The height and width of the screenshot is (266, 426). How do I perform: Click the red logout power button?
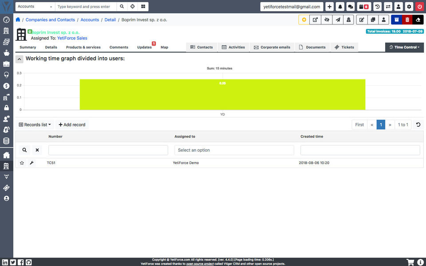click(419, 7)
